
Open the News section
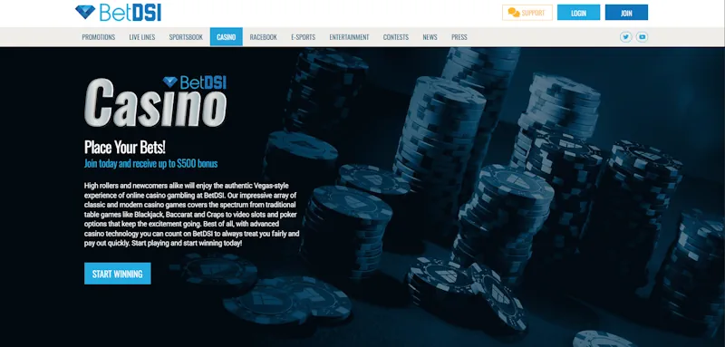[430, 37]
